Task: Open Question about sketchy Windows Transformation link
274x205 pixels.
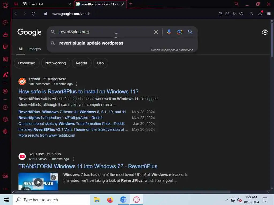Action: click(71, 124)
